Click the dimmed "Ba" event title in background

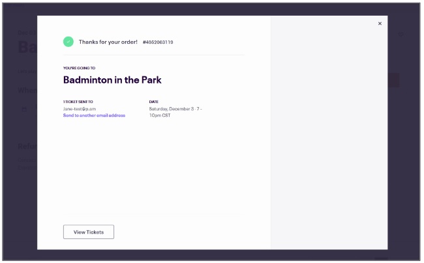click(x=26, y=48)
